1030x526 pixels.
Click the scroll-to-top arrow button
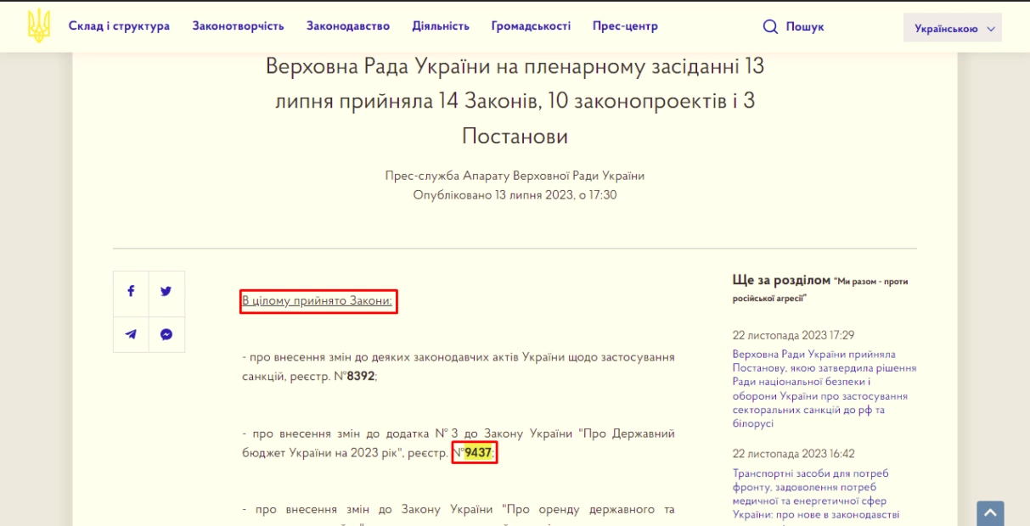click(990, 513)
